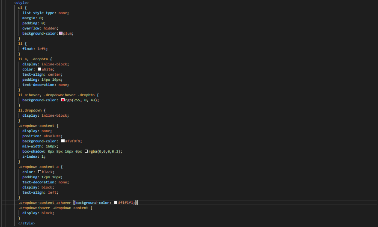The height and width of the screenshot is (227, 378).
Task: Click the .dropdown-content a:hover selector
Action: pyautogui.click(x=45, y=203)
